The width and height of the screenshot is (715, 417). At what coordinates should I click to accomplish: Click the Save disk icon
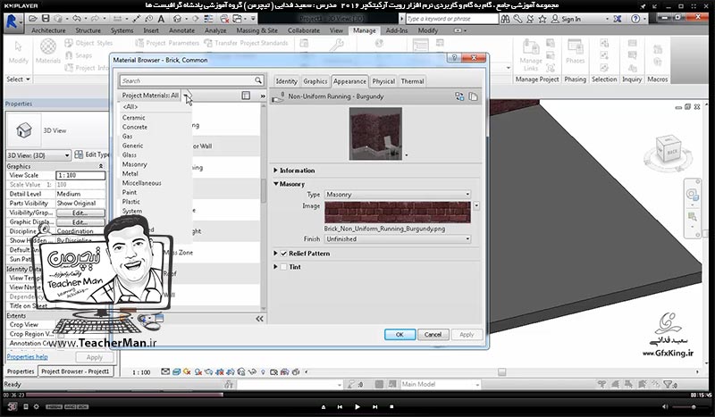coord(46,19)
